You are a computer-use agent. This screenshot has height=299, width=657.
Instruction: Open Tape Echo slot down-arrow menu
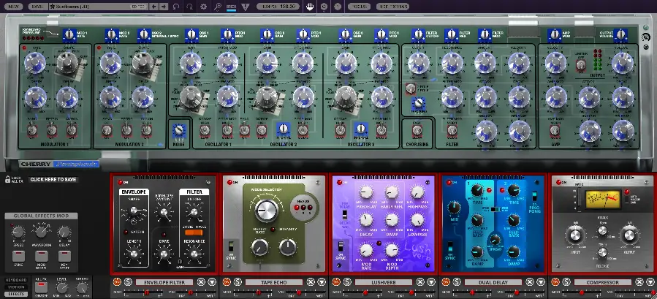(322, 282)
